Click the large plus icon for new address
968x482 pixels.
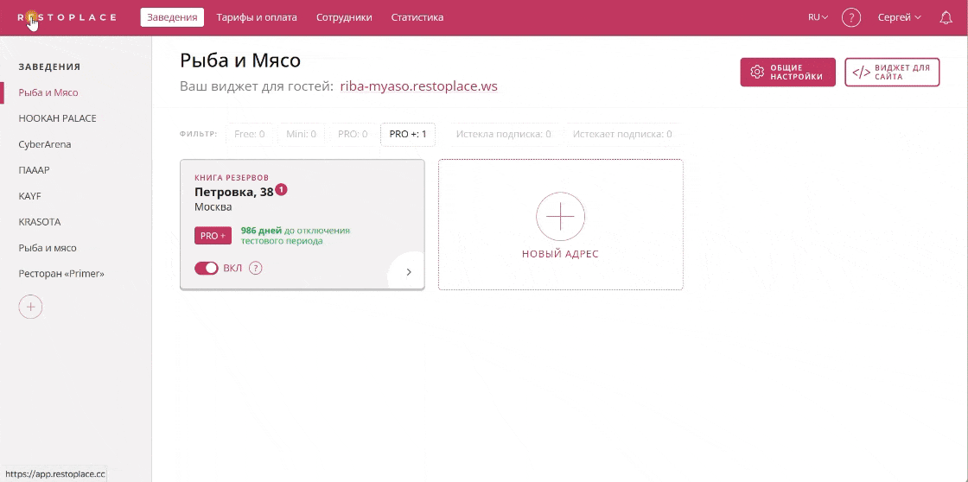[x=561, y=217]
